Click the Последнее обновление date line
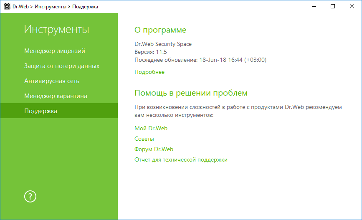 pos(200,60)
